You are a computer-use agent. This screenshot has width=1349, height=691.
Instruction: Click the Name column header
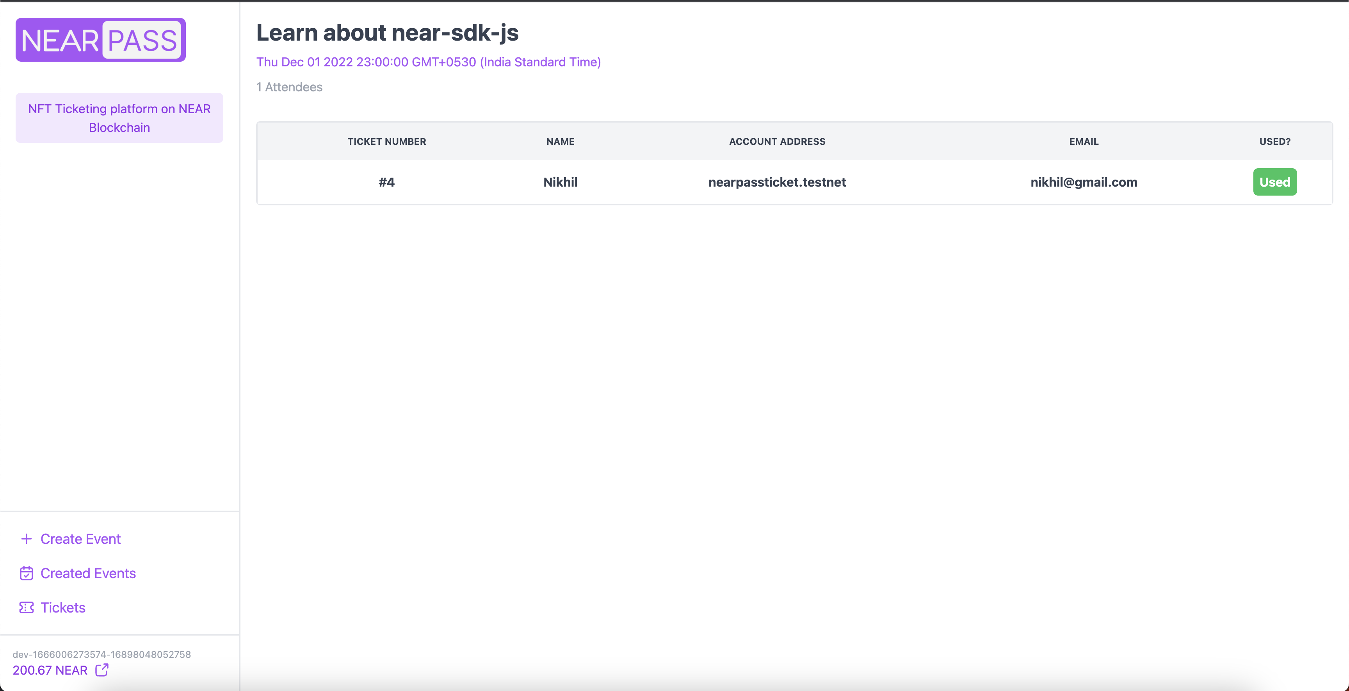[x=560, y=141]
